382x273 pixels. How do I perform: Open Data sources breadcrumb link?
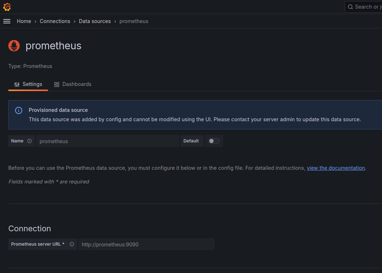(x=95, y=21)
